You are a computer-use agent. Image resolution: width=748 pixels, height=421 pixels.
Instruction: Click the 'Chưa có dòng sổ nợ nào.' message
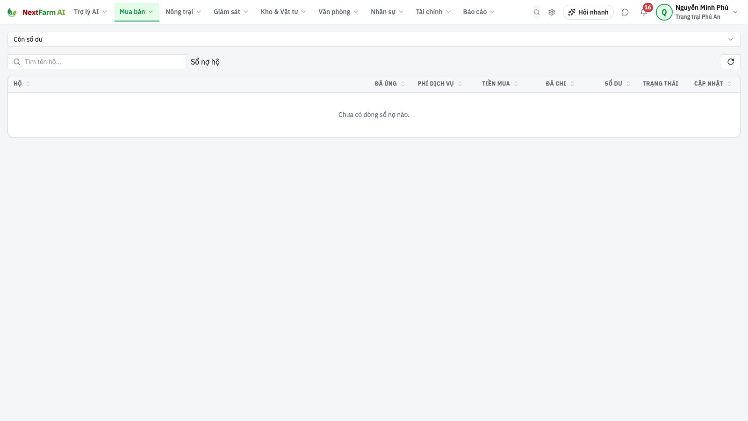coord(374,115)
